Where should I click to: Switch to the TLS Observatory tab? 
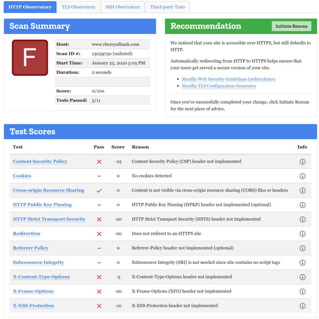[x=79, y=7]
